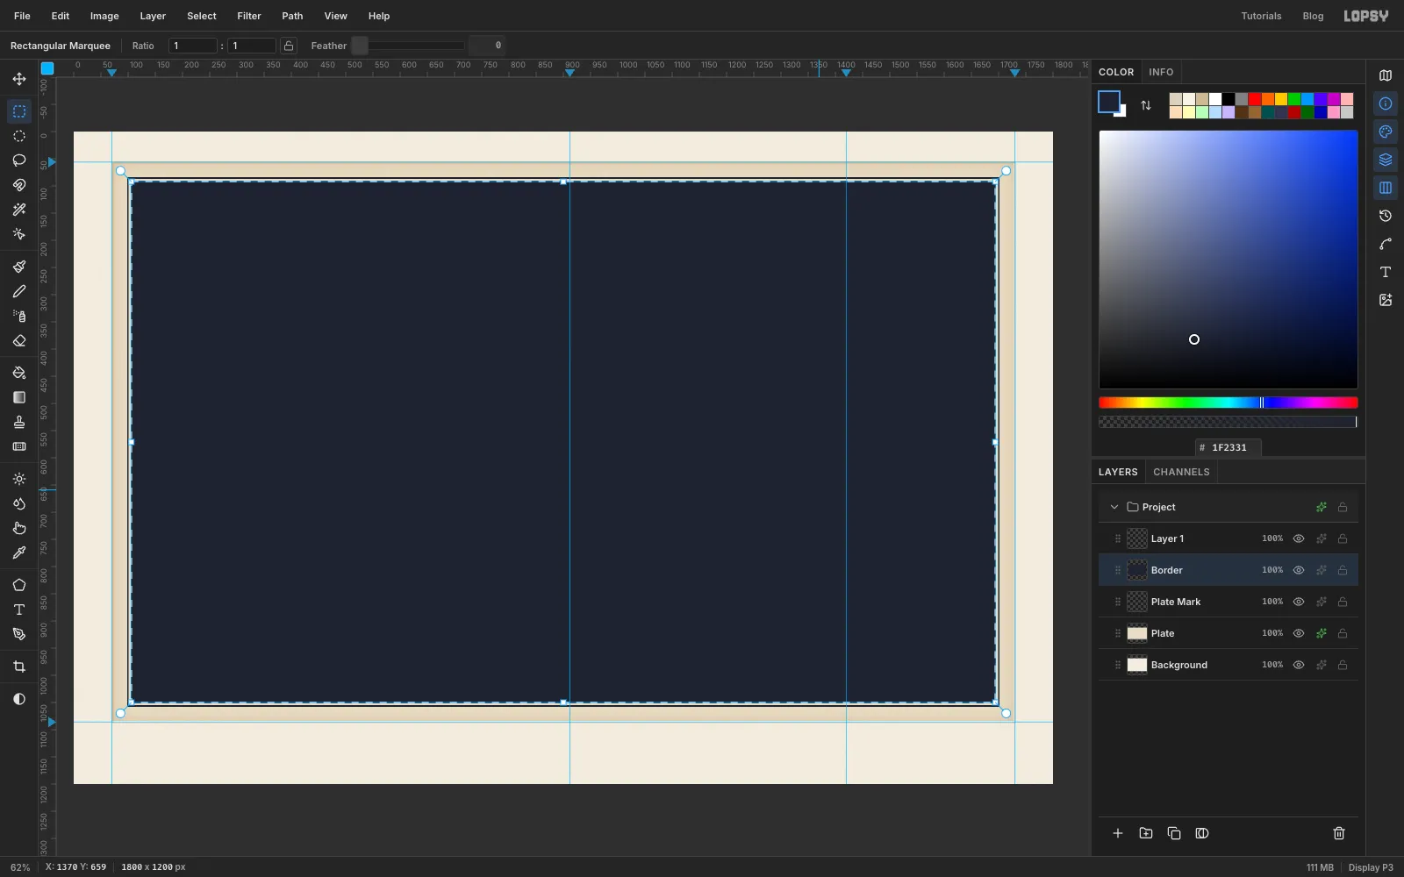Duplicate the selected layer
This screenshot has height=877, width=1404.
click(1174, 833)
